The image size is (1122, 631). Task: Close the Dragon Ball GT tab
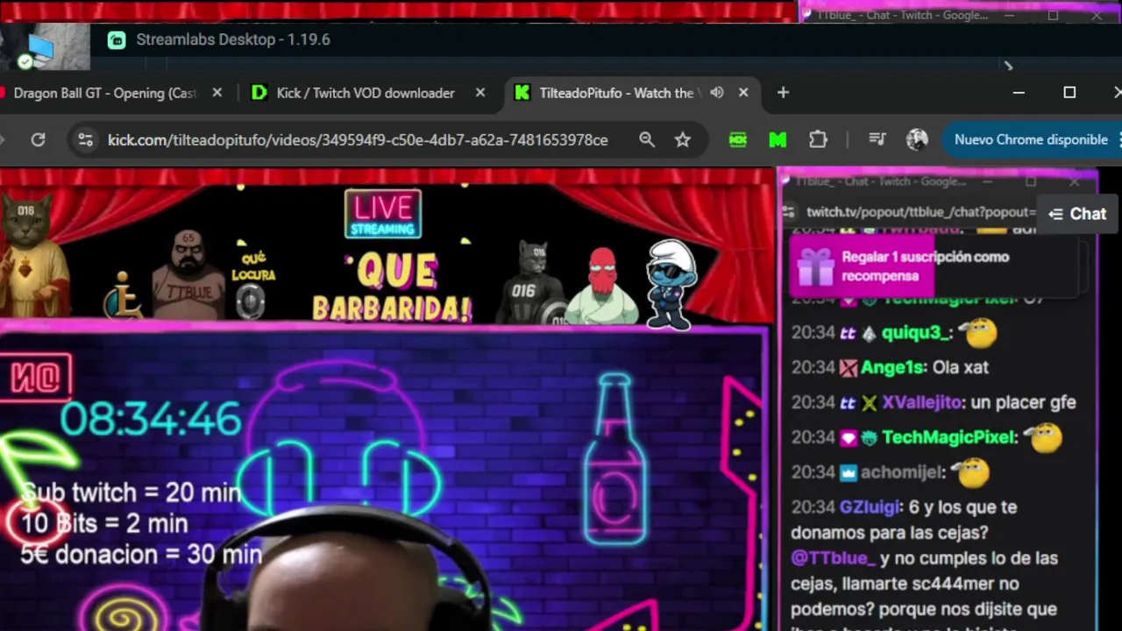click(x=217, y=93)
